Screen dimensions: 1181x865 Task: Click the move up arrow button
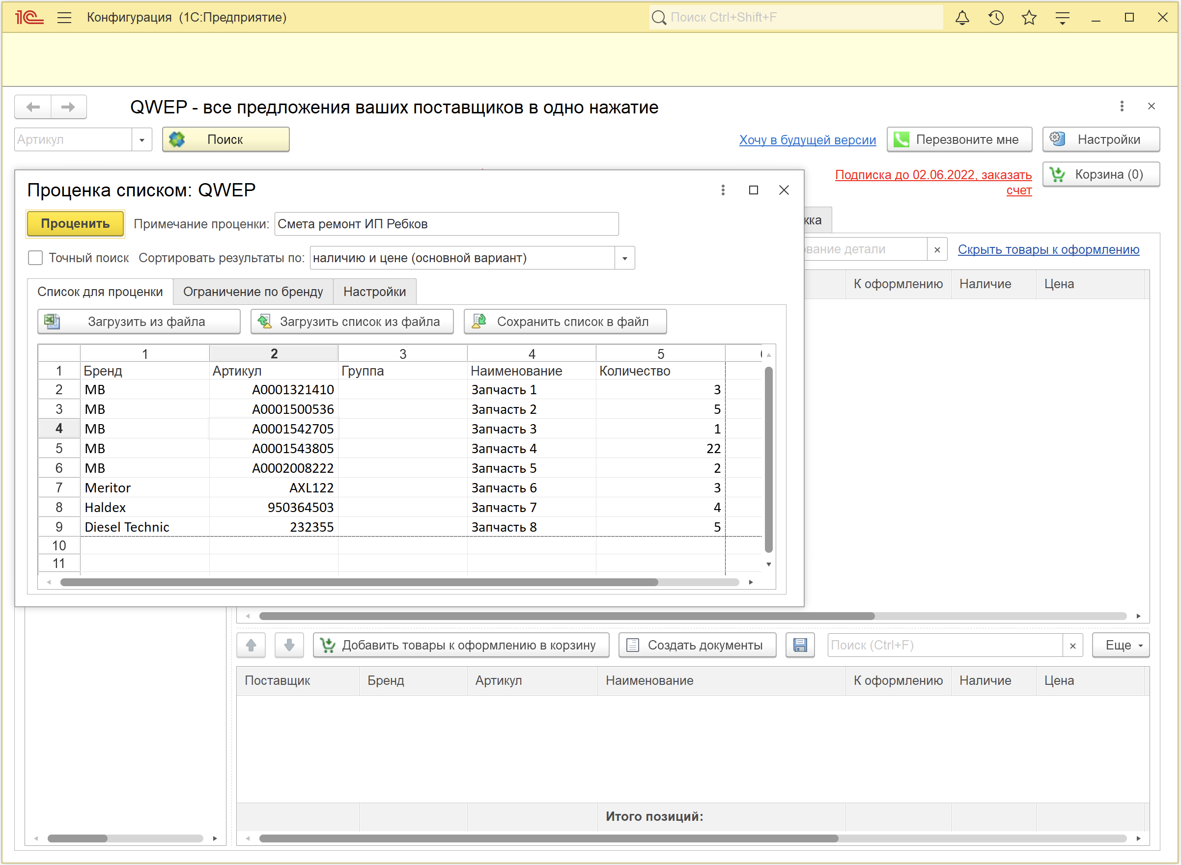[251, 645]
